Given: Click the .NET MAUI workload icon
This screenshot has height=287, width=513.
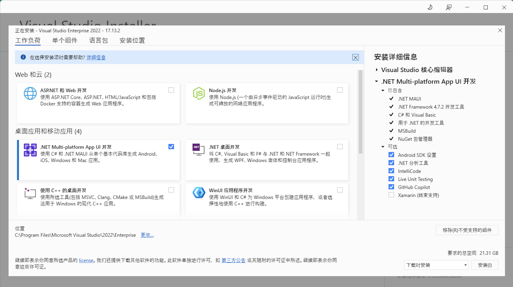Looking at the screenshot, I should pyautogui.click(x=30, y=150).
